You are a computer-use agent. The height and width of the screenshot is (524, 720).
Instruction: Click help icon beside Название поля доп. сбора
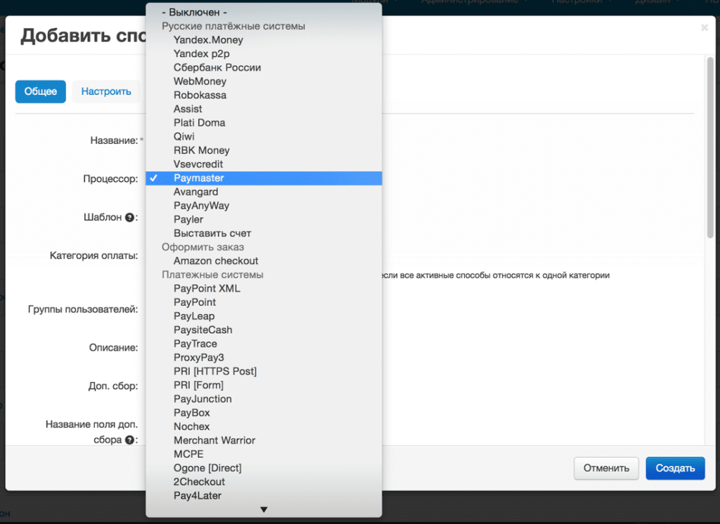pos(129,440)
